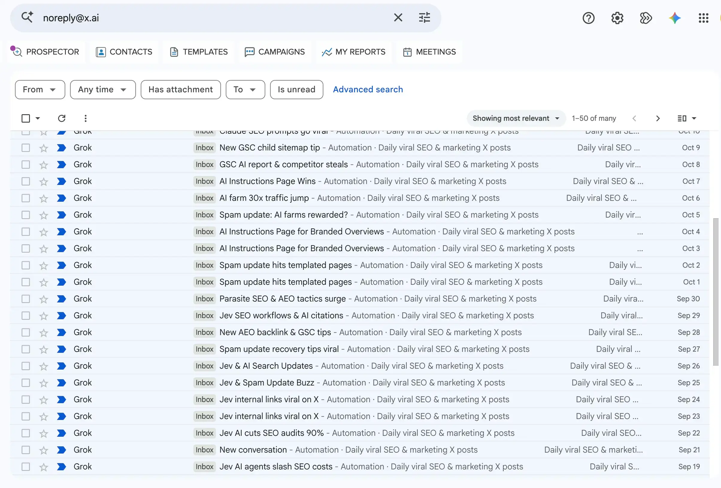Mark 'New AEO backlink & GSC tips' important

pos(61,332)
